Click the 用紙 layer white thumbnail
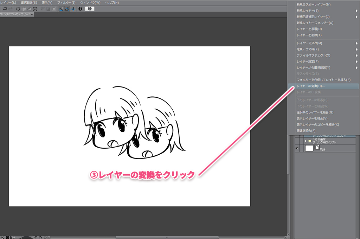Viewport: 360px width, 239px height. [309, 148]
